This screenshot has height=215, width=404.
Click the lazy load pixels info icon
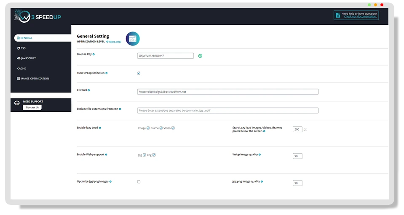[264, 131]
